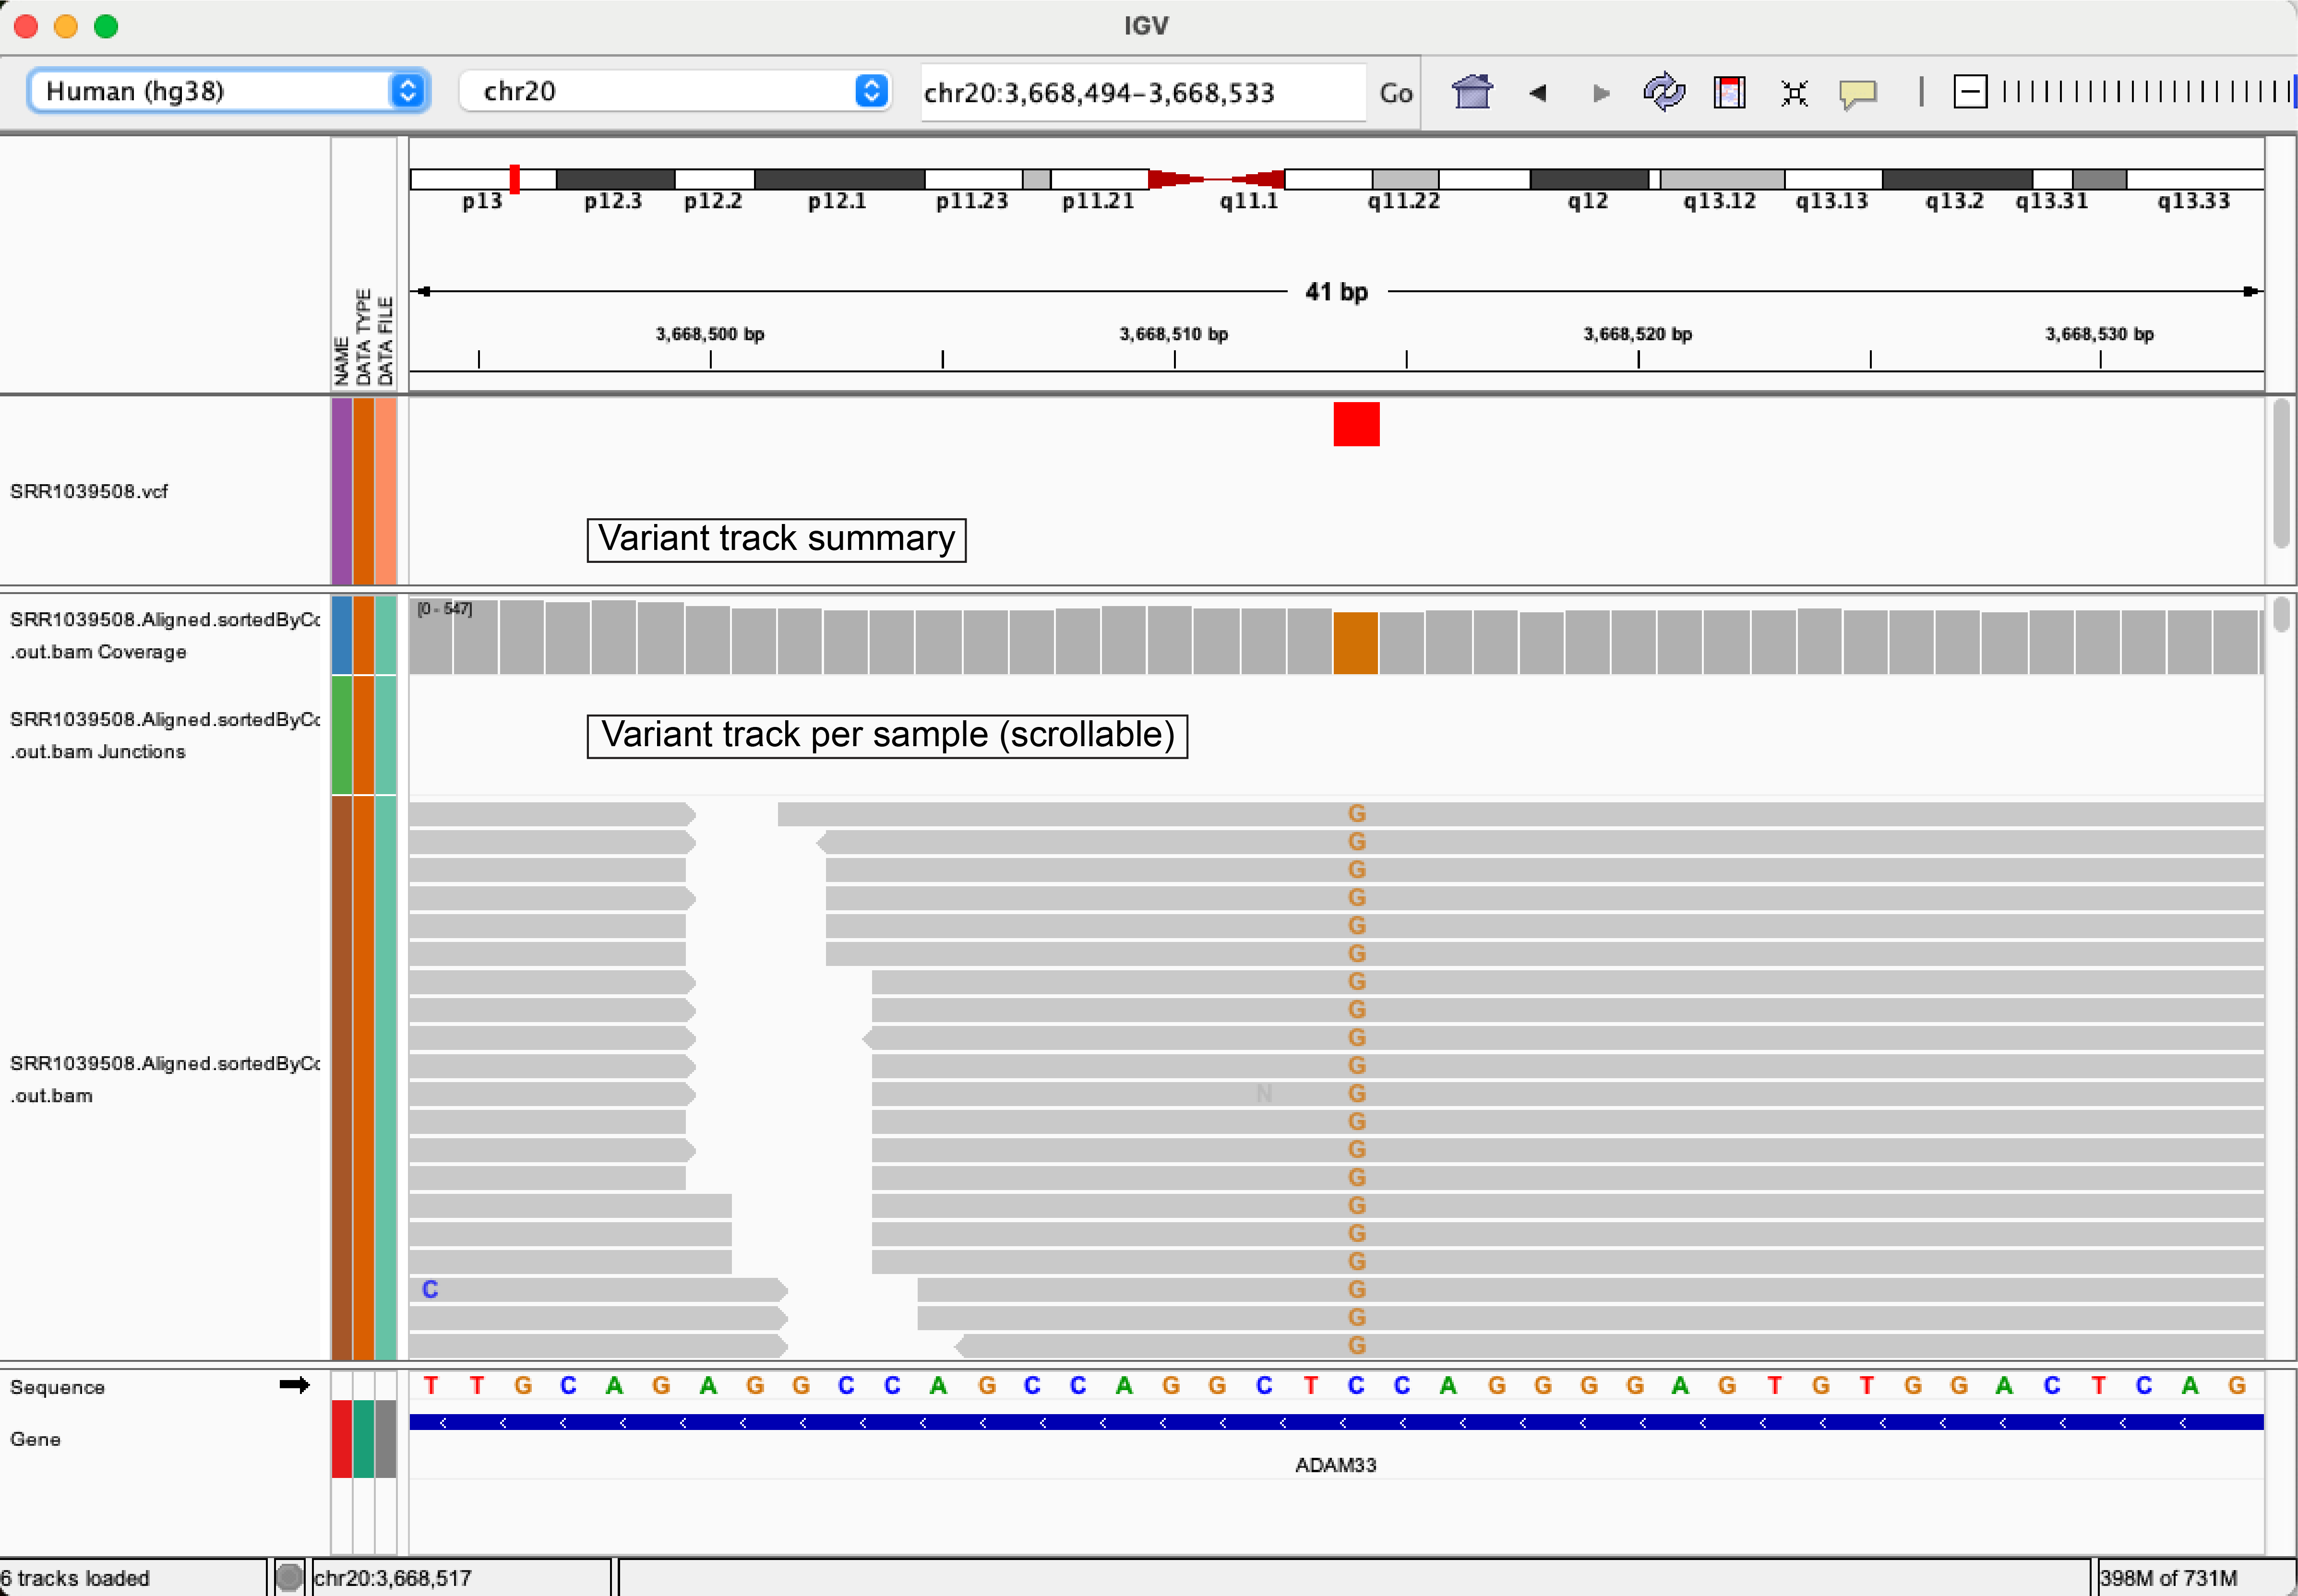The width and height of the screenshot is (2298, 1596).
Task: Open the chr20 chromosome dropdown
Action: [x=675, y=91]
